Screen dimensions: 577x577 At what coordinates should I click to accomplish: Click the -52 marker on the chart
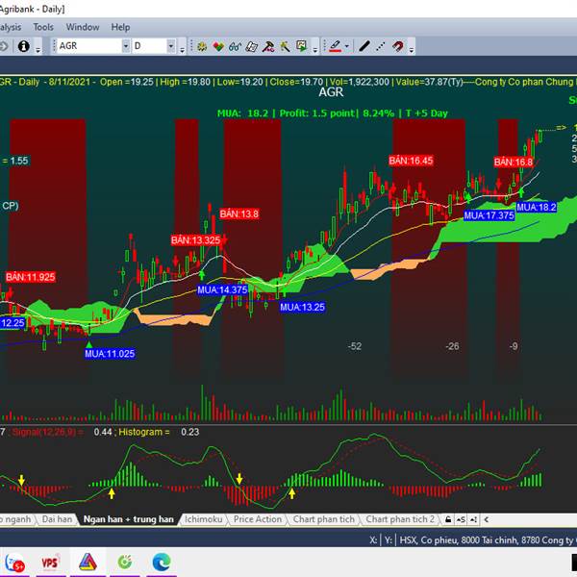355,346
